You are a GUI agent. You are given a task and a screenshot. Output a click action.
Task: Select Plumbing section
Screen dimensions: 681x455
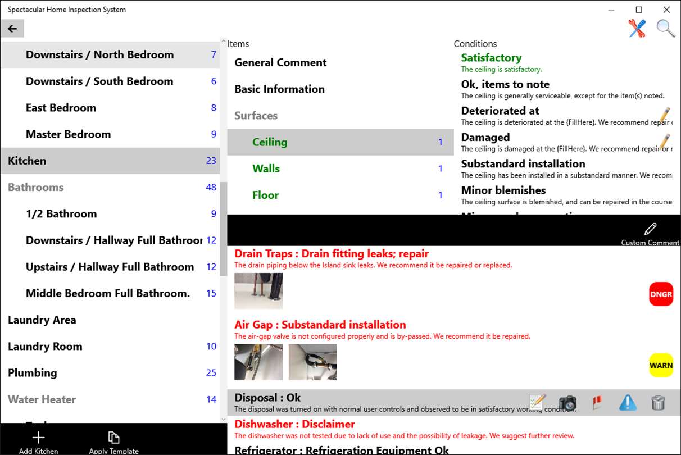click(110, 372)
